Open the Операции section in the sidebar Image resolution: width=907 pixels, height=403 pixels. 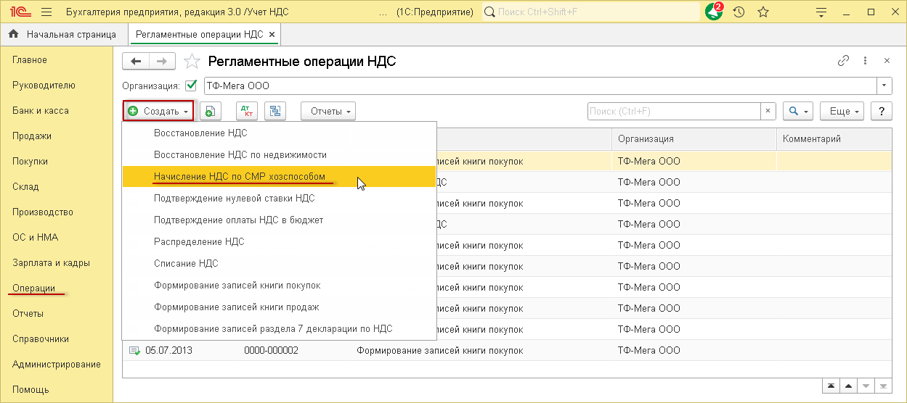tap(33, 288)
